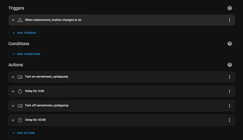Click the Add Trigger button

(24, 33)
